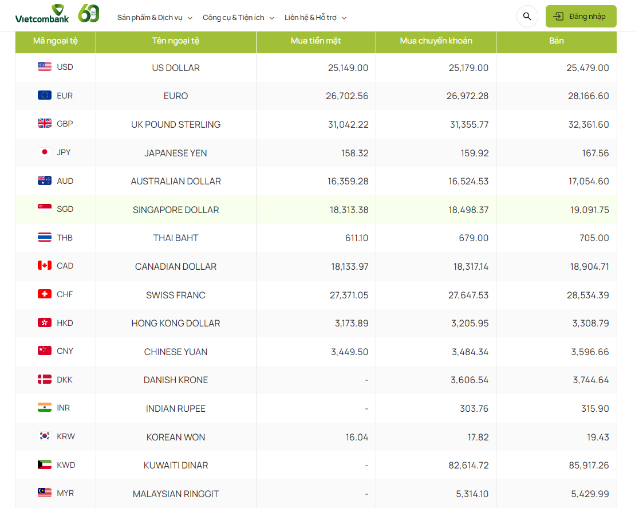
Task: Click the Swiss flag icon beside CHF
Action: [x=45, y=294]
